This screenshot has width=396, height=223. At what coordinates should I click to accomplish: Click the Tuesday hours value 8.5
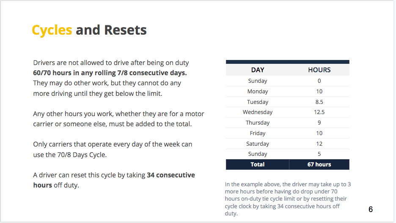(319, 102)
